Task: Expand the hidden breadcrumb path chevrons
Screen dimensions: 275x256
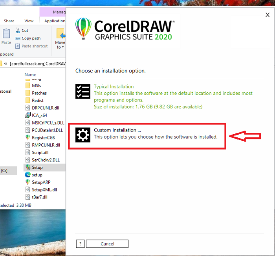Action: click(6, 63)
